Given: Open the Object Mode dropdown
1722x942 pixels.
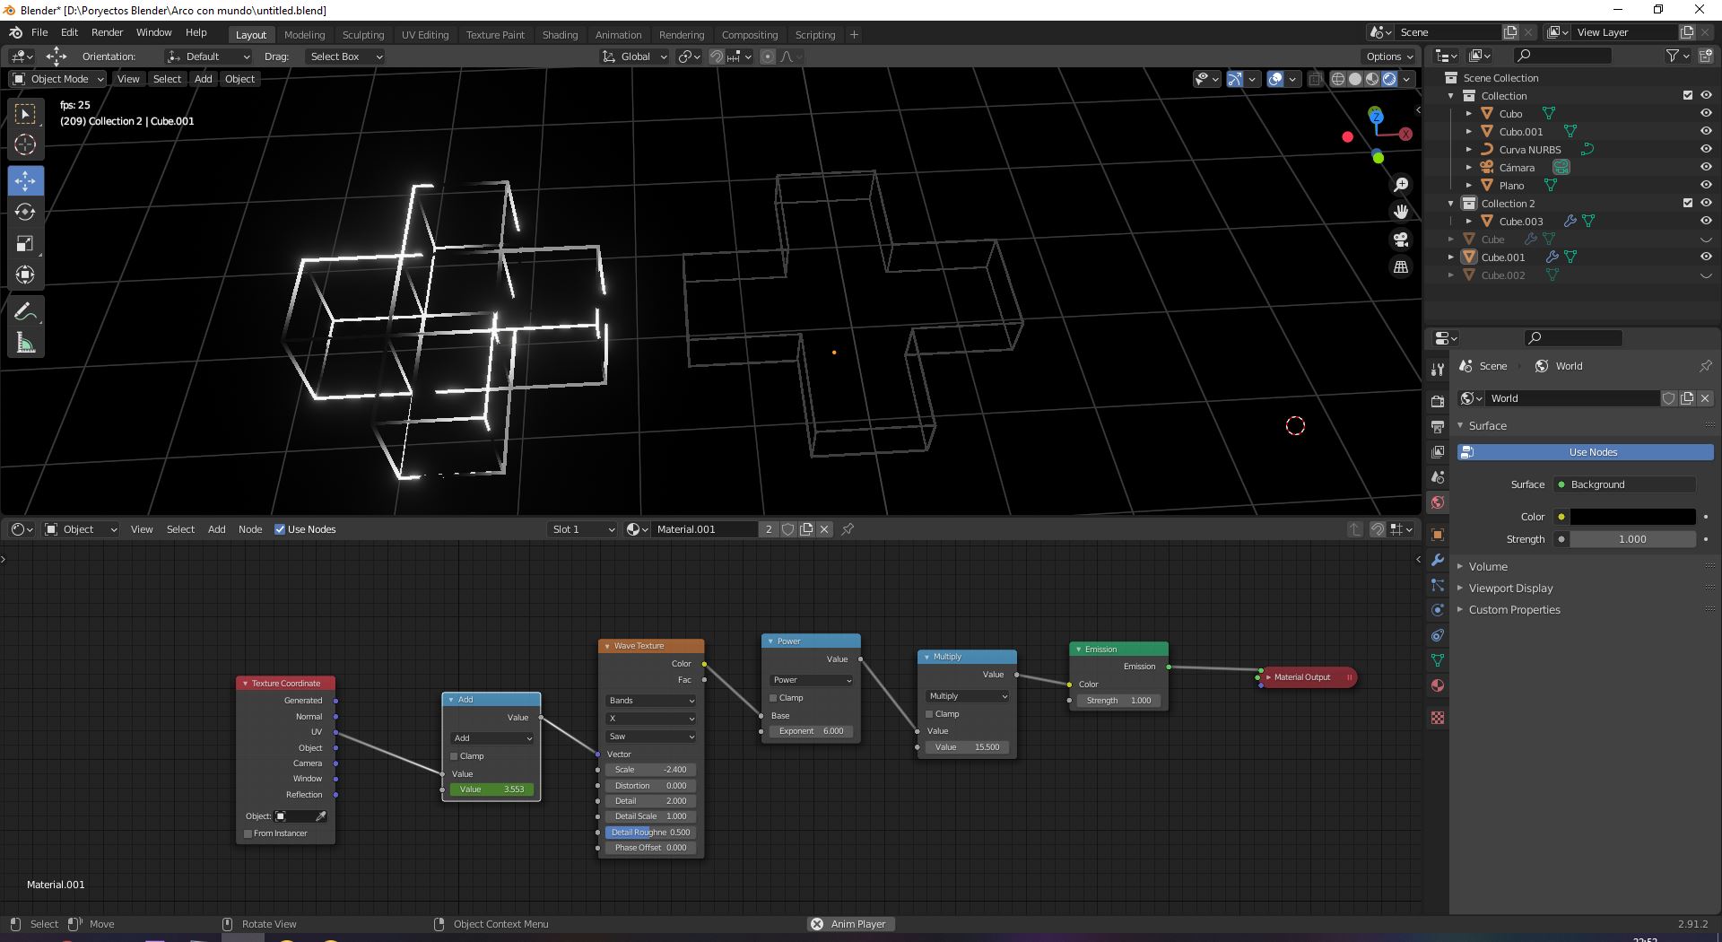Looking at the screenshot, I should (x=57, y=79).
